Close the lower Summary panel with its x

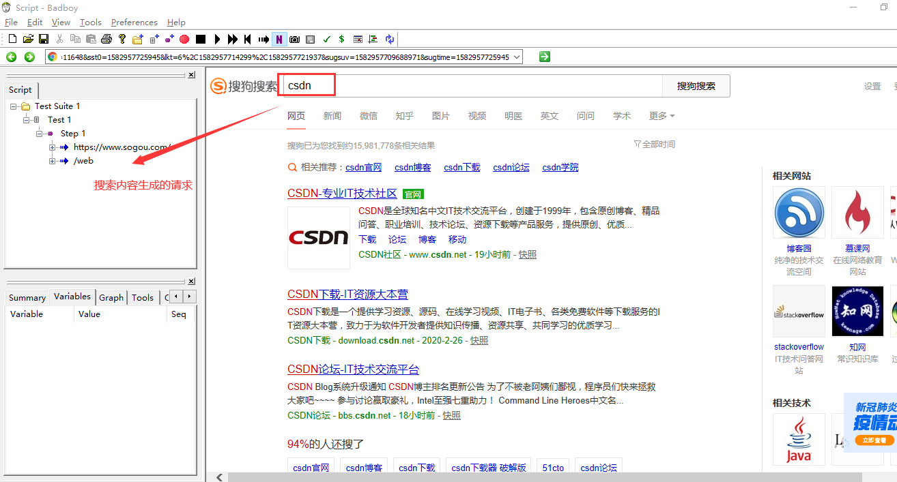[x=191, y=281]
